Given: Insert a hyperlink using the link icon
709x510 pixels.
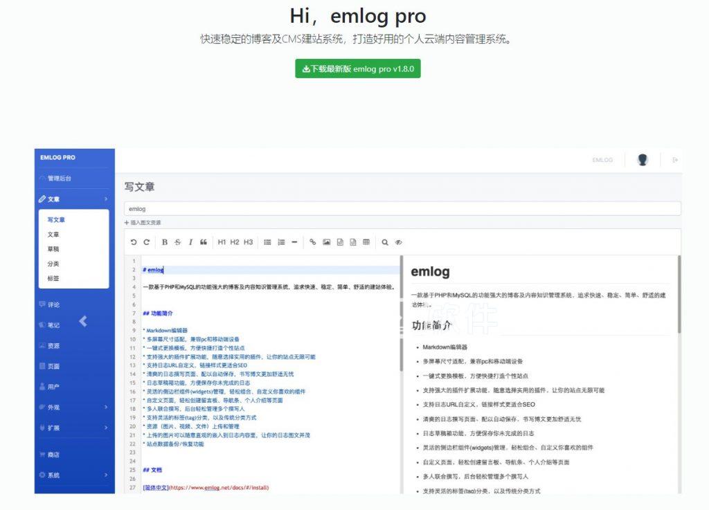Looking at the screenshot, I should coord(312,242).
